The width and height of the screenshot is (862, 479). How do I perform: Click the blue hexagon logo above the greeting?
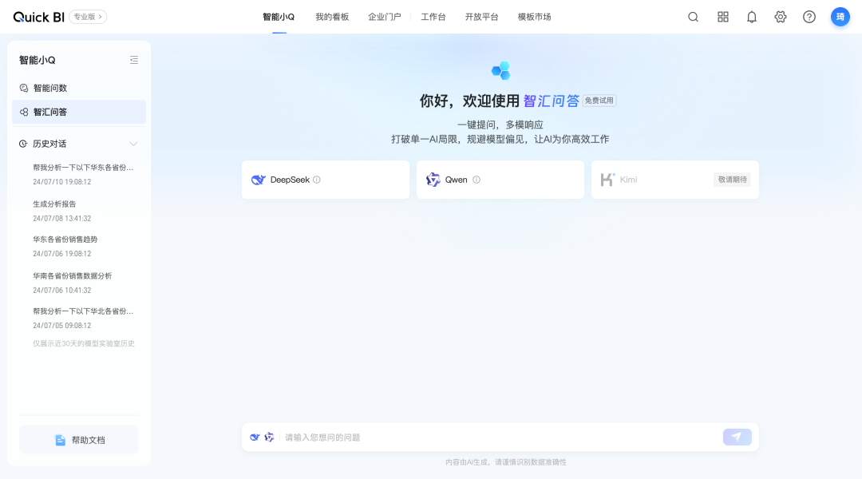[x=500, y=70]
